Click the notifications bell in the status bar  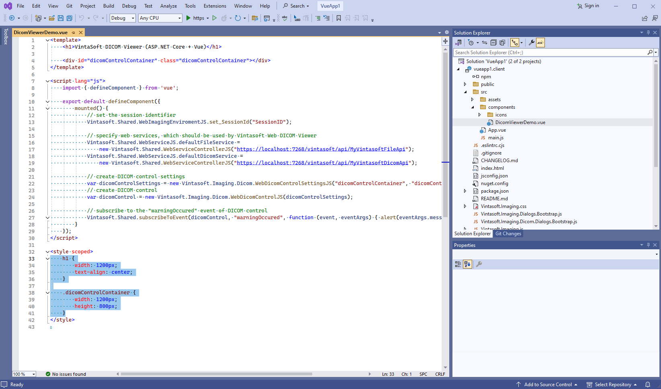coord(648,385)
